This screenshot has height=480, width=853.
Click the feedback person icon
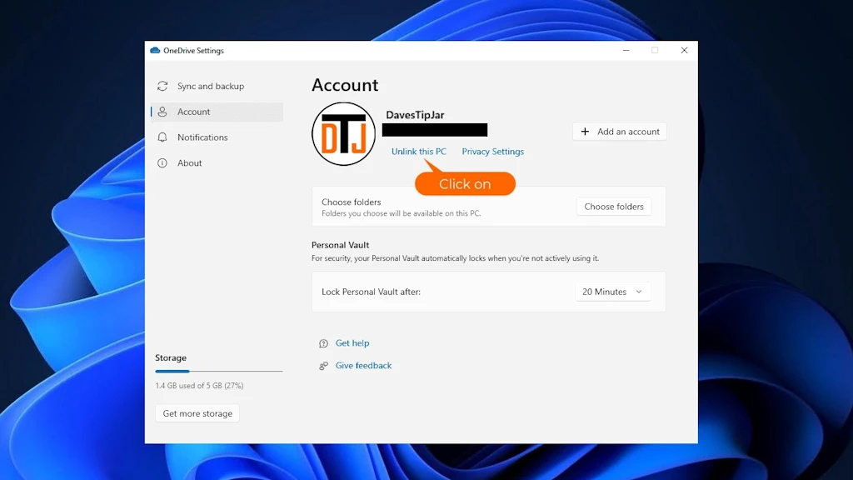click(x=323, y=366)
